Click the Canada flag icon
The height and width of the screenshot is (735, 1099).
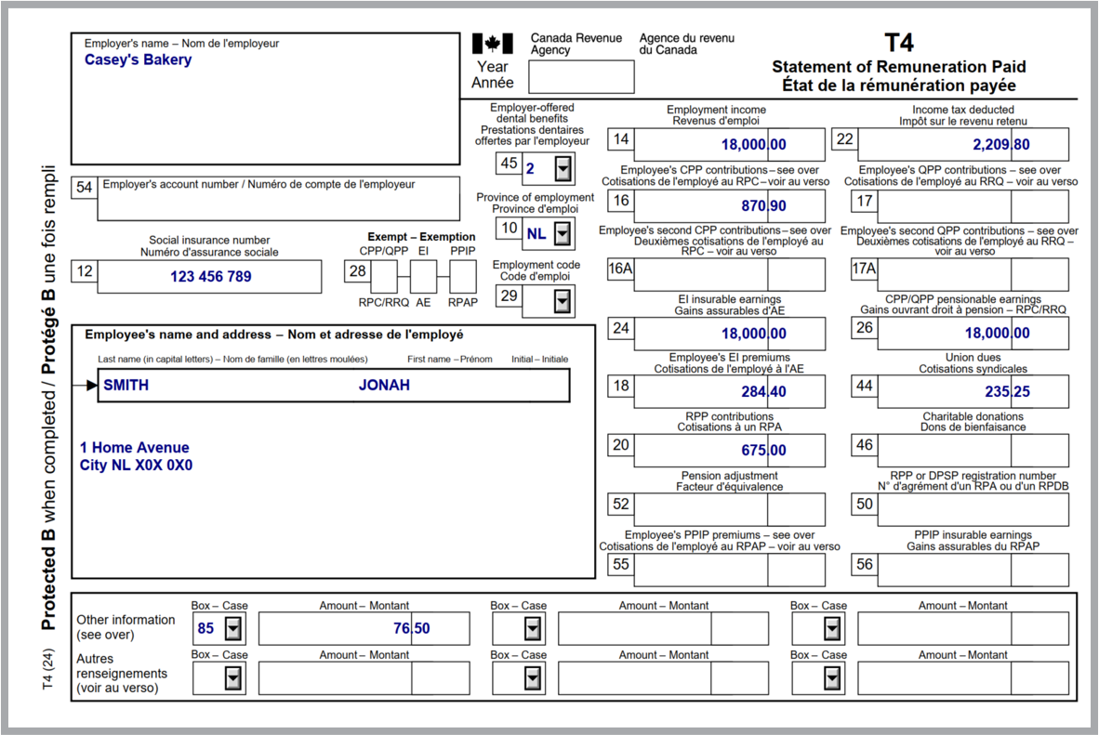[493, 44]
